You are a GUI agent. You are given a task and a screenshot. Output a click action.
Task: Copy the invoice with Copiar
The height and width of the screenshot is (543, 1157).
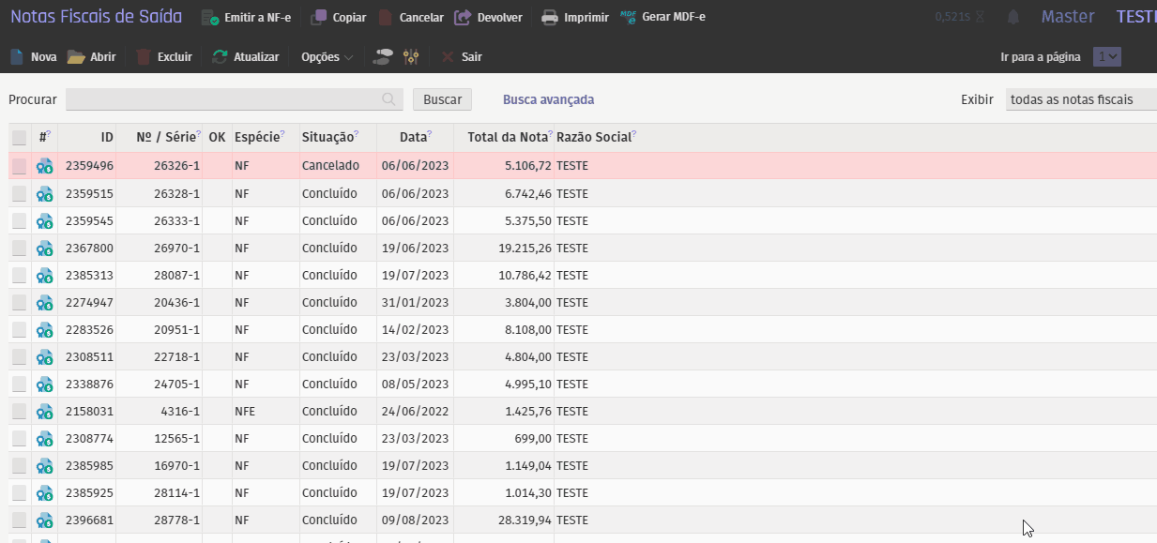tap(338, 18)
